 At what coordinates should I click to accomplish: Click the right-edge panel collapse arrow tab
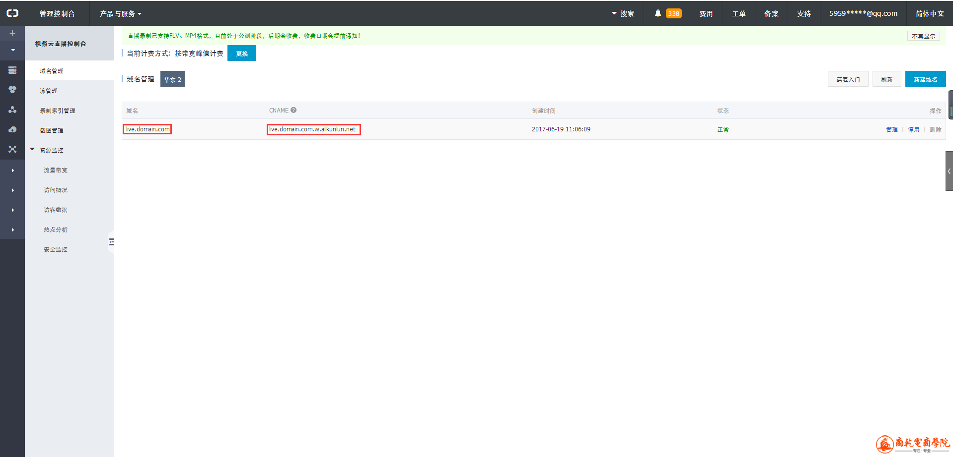tap(949, 171)
